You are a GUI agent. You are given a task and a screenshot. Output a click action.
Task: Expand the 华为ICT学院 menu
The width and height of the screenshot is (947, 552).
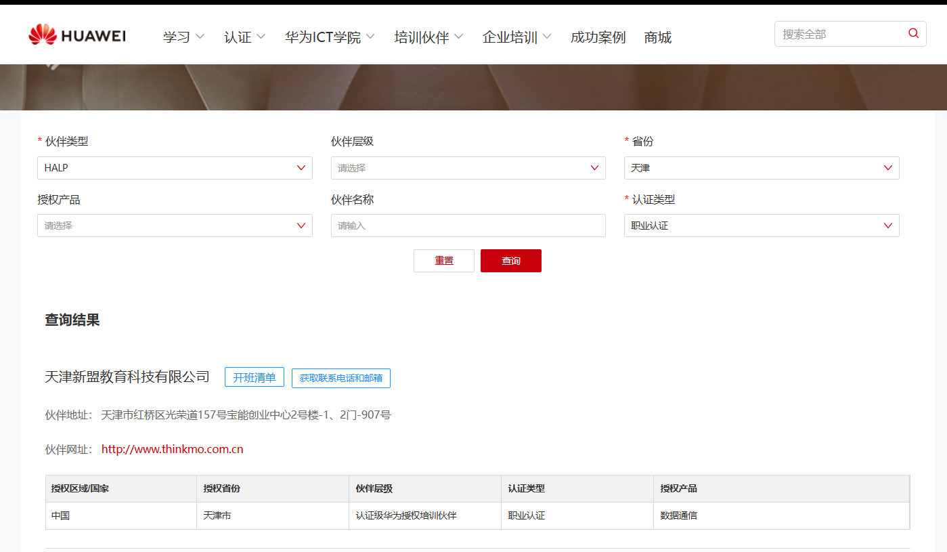330,37
